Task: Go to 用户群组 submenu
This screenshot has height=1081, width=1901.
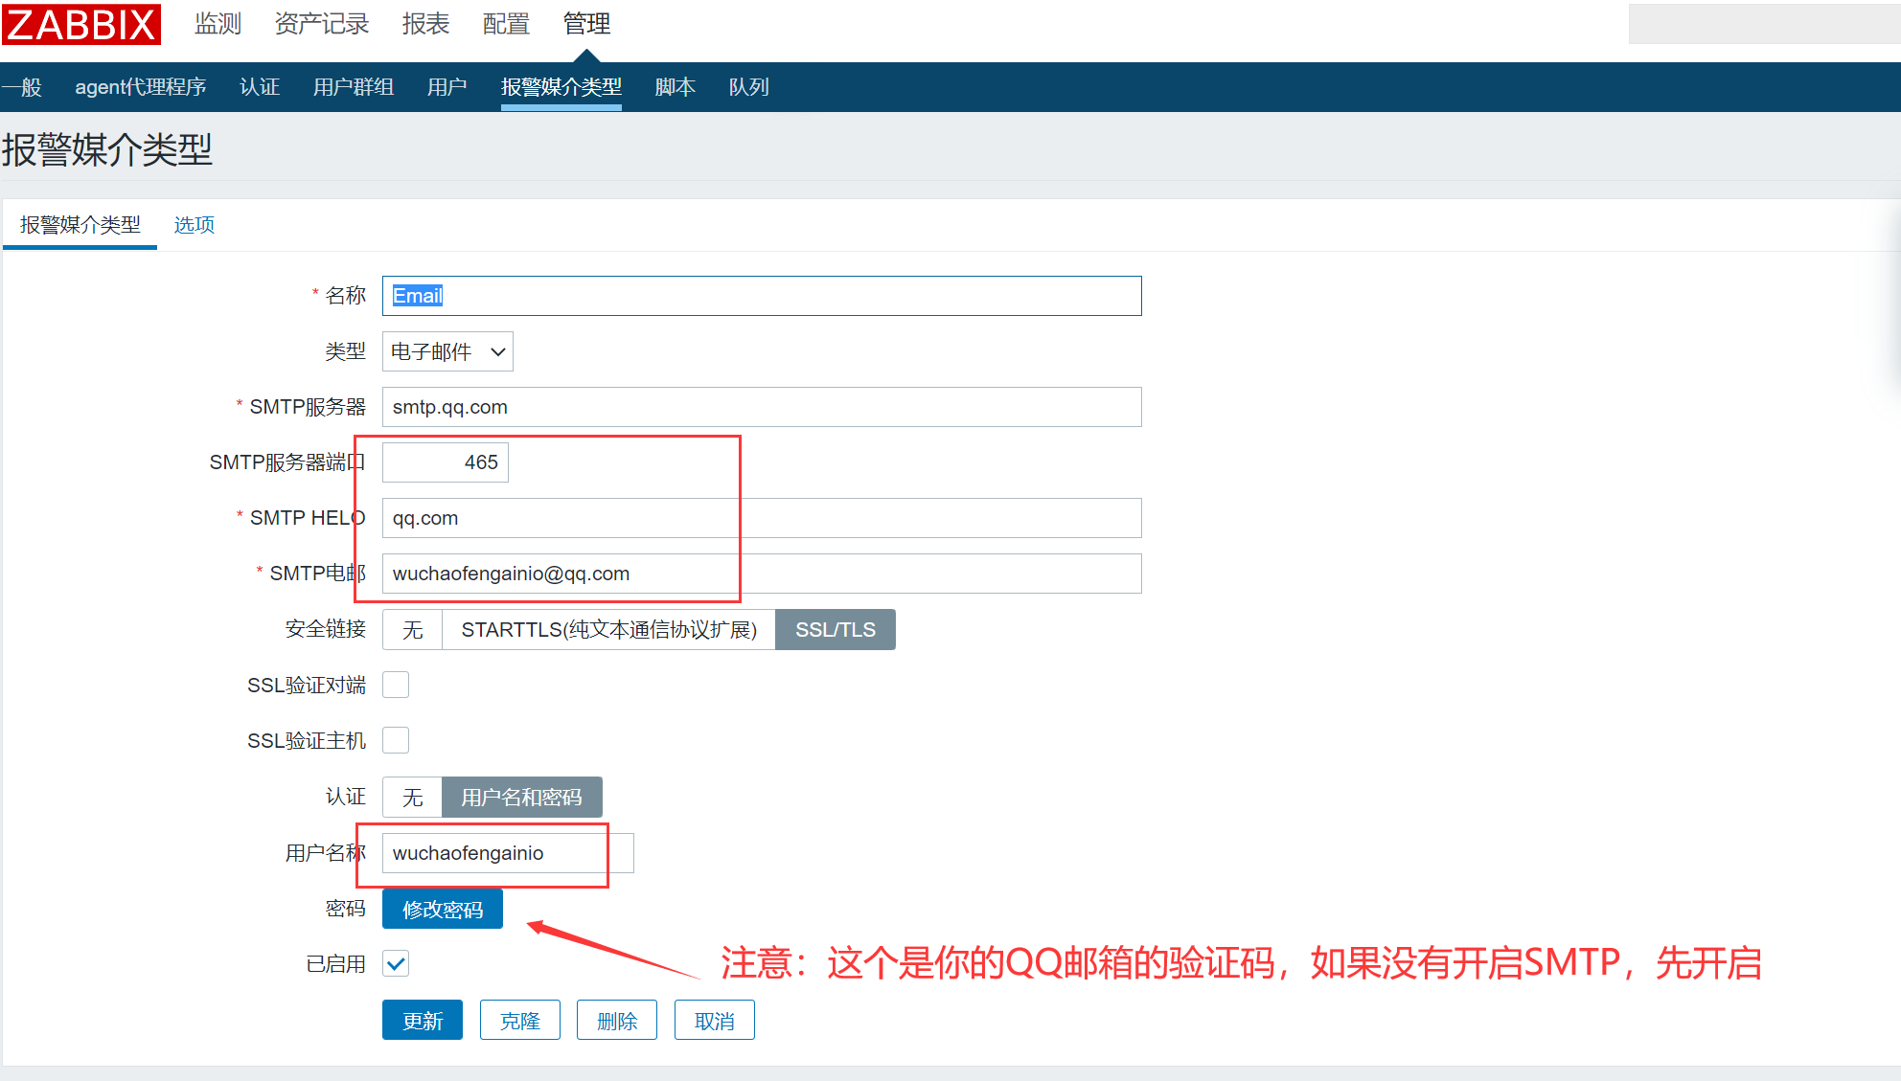Action: tap(354, 87)
